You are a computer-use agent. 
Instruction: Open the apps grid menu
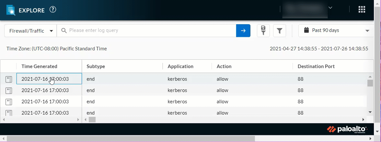362,10
